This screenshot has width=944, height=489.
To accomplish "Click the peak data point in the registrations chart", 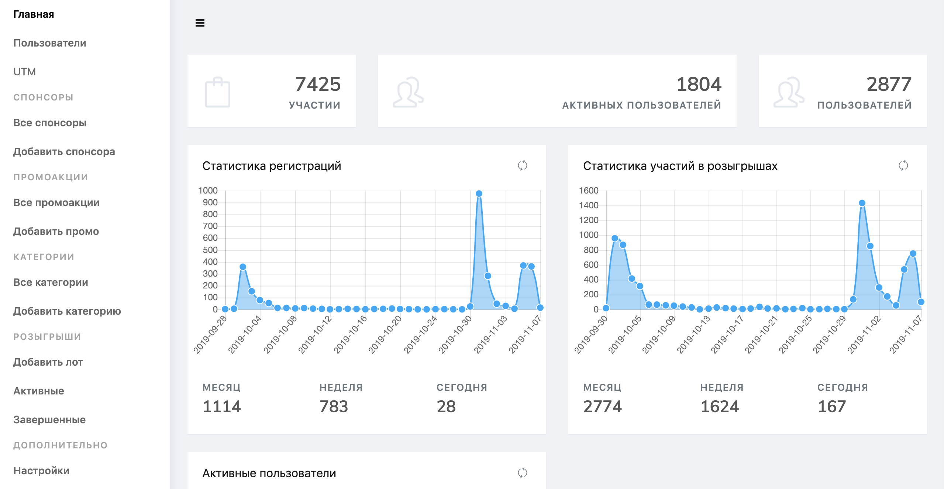I will pos(479,194).
